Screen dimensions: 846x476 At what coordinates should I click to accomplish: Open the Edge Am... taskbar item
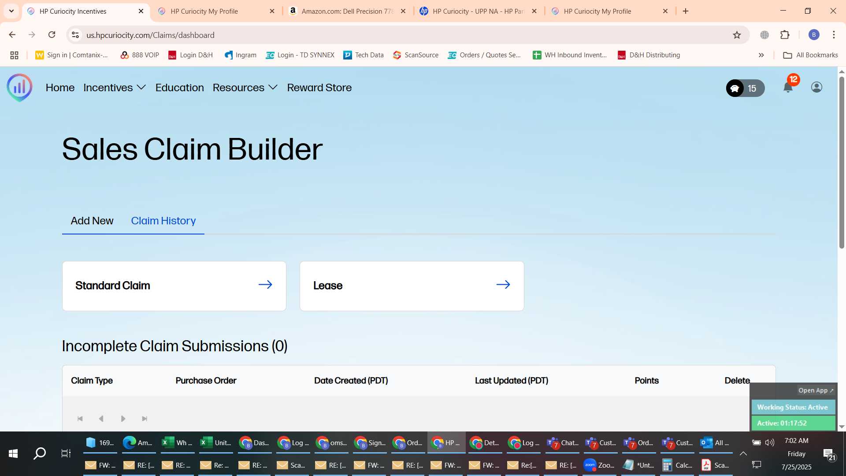(138, 443)
